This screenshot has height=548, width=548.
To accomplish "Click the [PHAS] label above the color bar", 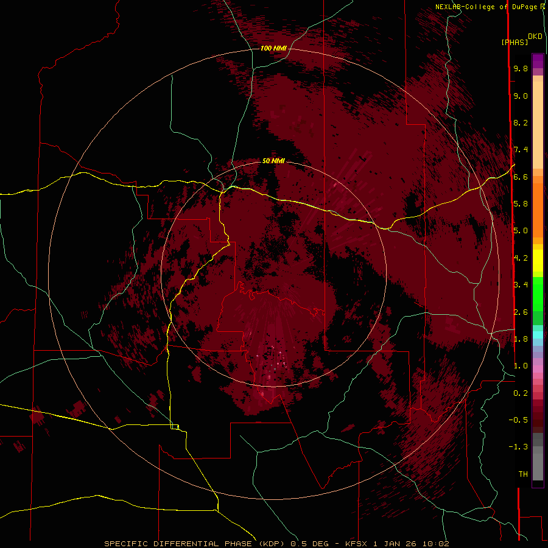I will tap(515, 42).
